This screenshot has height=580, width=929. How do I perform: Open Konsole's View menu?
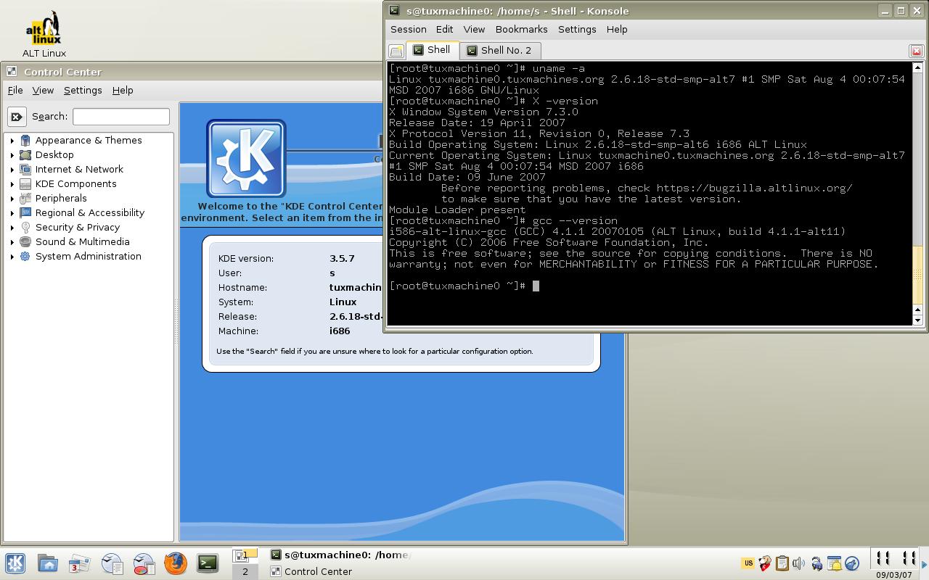[474, 30]
